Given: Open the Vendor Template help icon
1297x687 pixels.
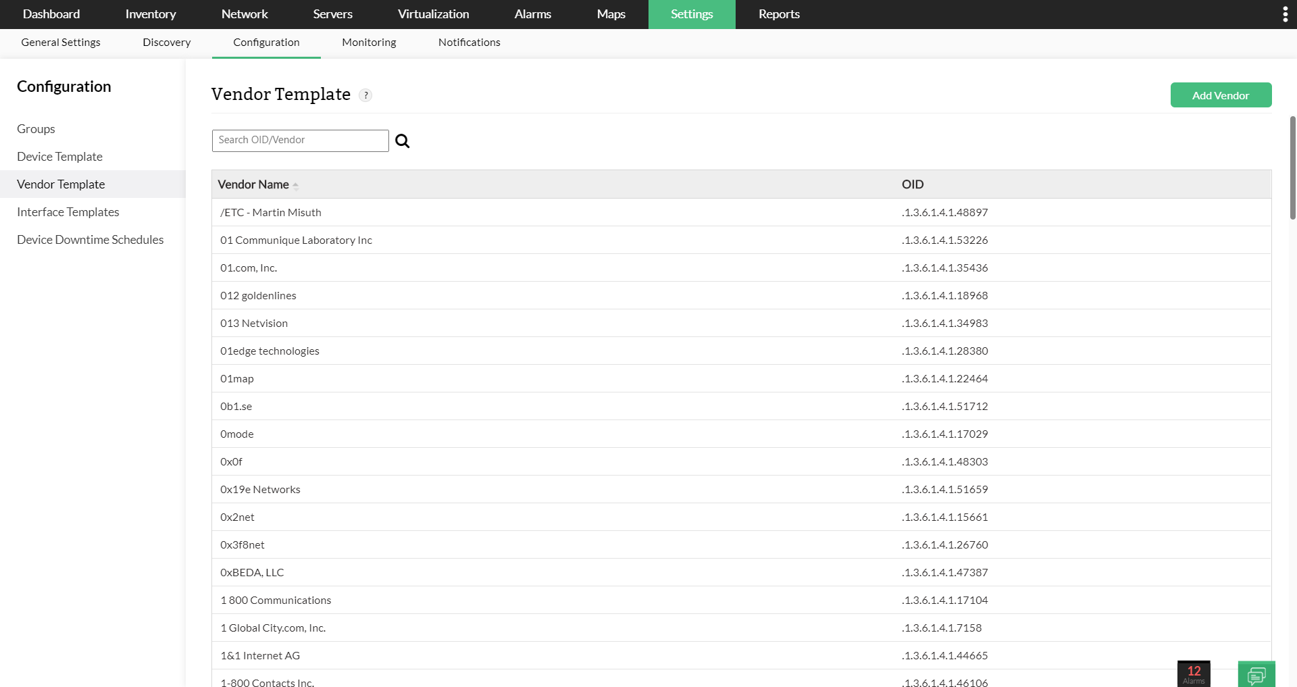Looking at the screenshot, I should pyautogui.click(x=365, y=95).
